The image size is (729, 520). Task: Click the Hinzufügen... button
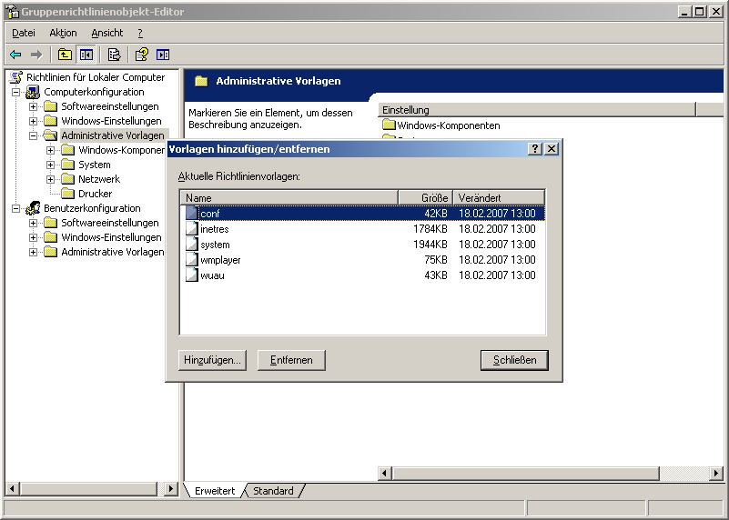click(x=212, y=360)
